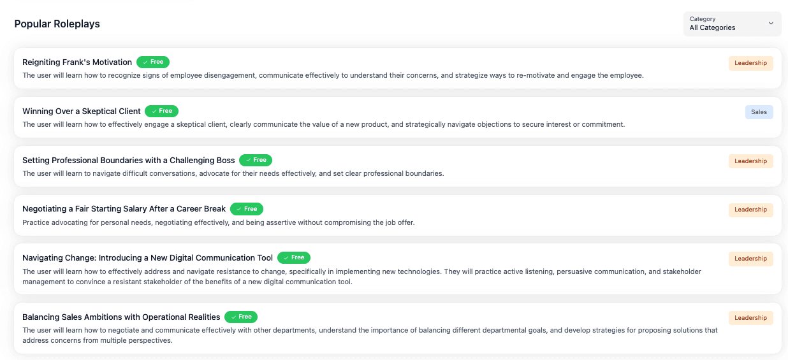Screen dimensions: 788x360
Task: Select the All Categories combo box
Action: click(x=732, y=24)
